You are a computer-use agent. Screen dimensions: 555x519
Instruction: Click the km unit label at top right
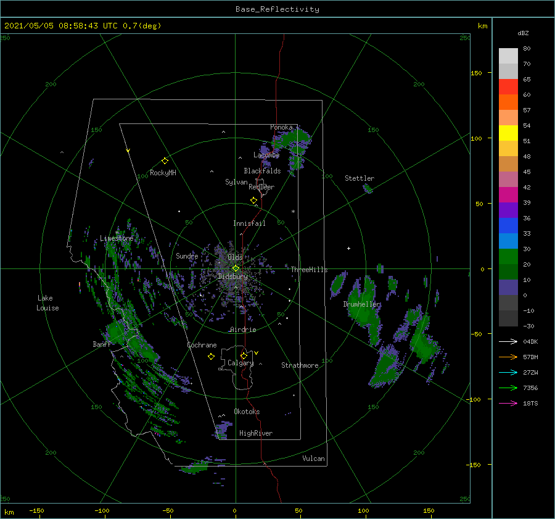click(x=482, y=26)
